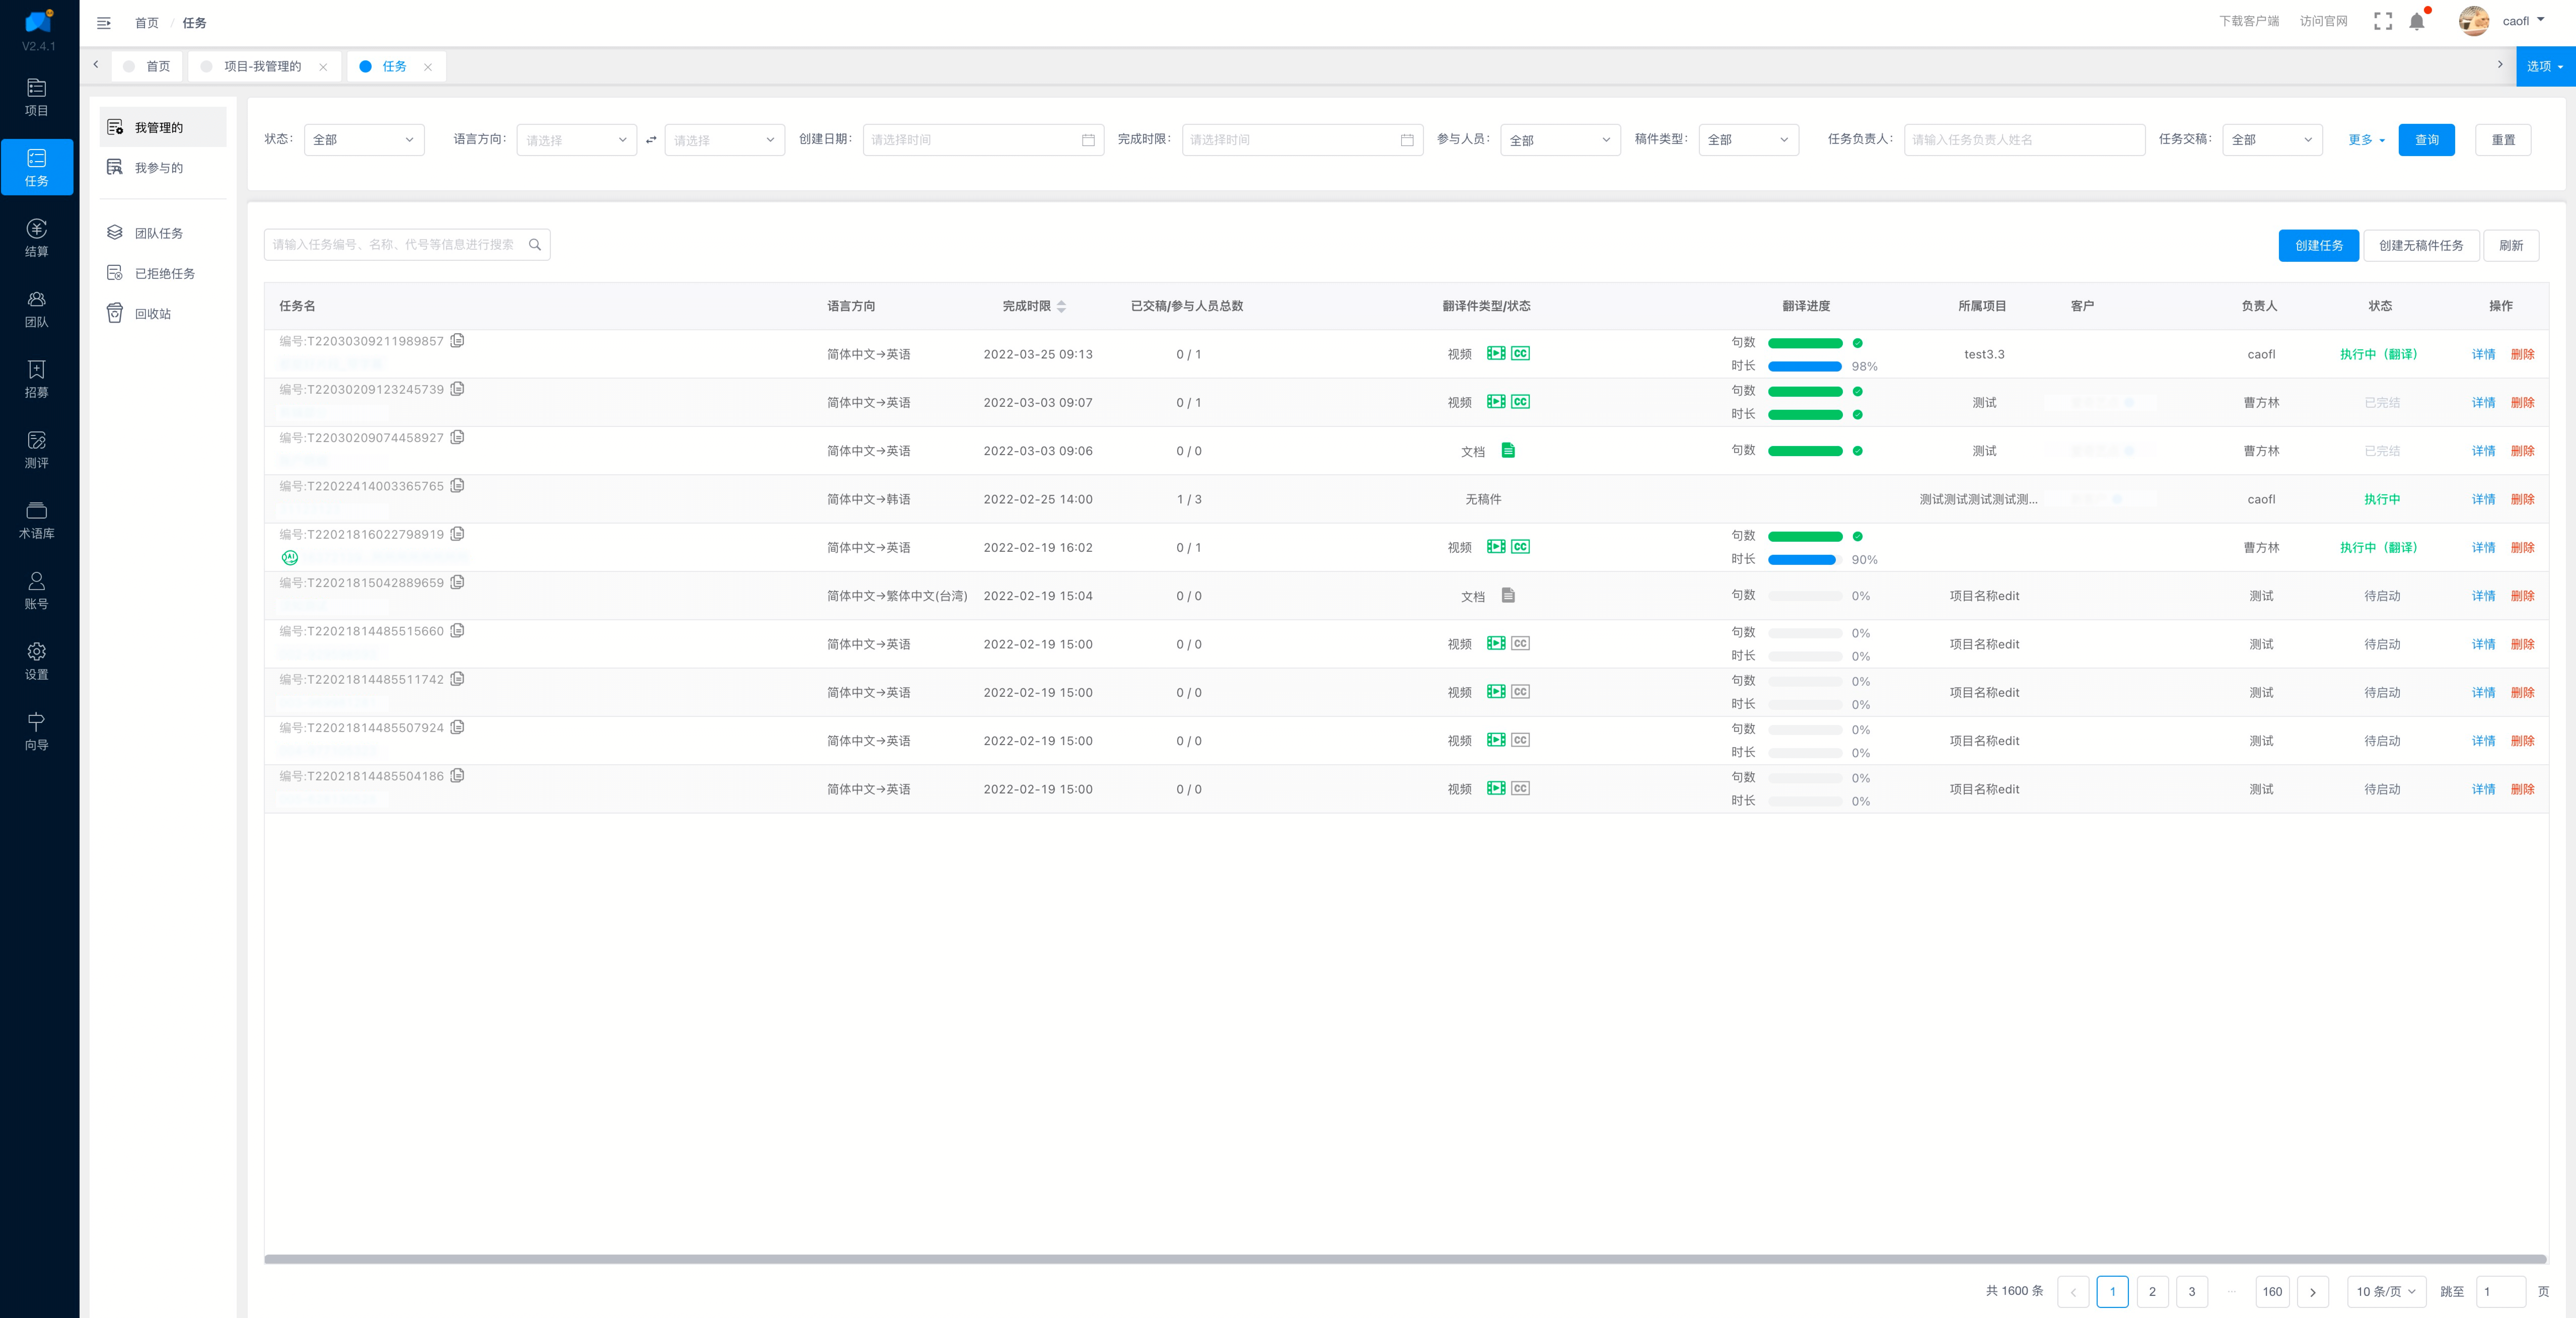Image resolution: width=2576 pixels, height=1318 pixels.
Task: Open the notifications bell
Action: point(2417,21)
